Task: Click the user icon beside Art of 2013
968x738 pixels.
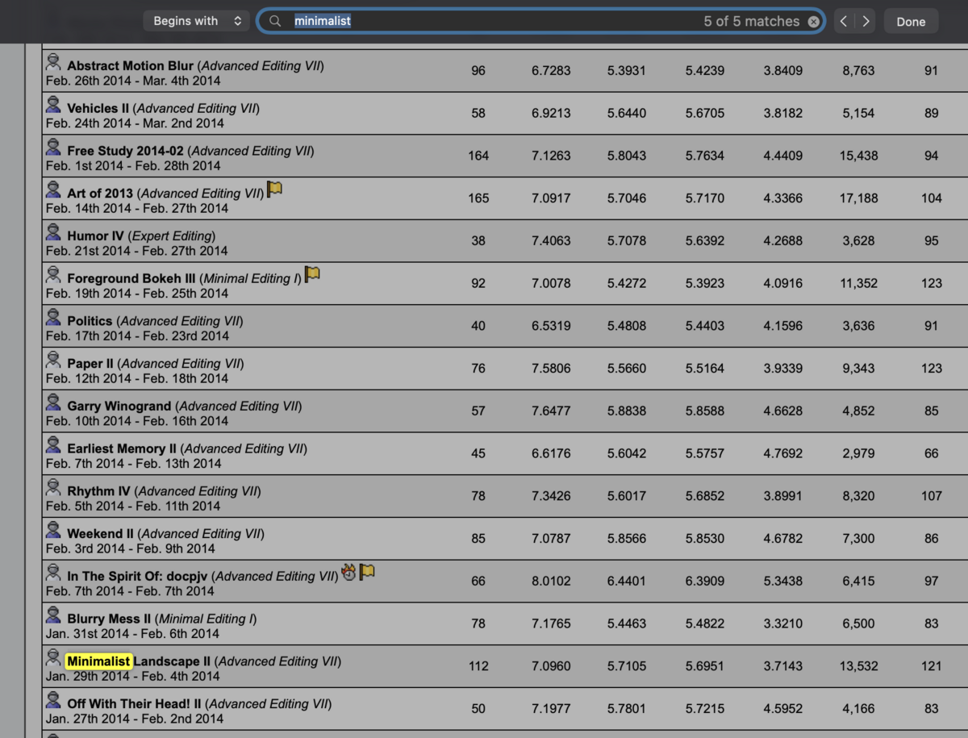Action: click(x=53, y=190)
